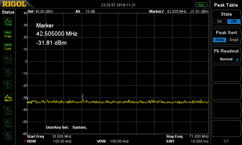Turn peak table State On

pos(219,21)
